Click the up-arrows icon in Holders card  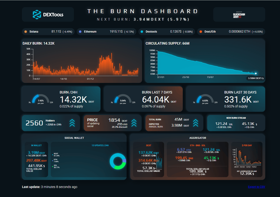tap(72, 123)
